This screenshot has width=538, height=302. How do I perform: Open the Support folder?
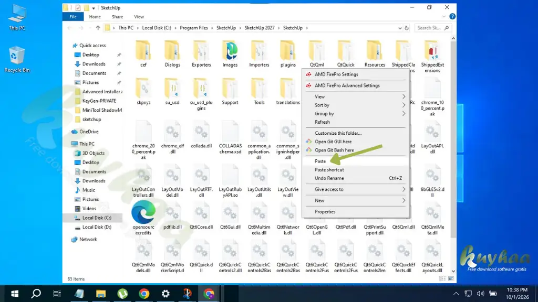pos(230,91)
